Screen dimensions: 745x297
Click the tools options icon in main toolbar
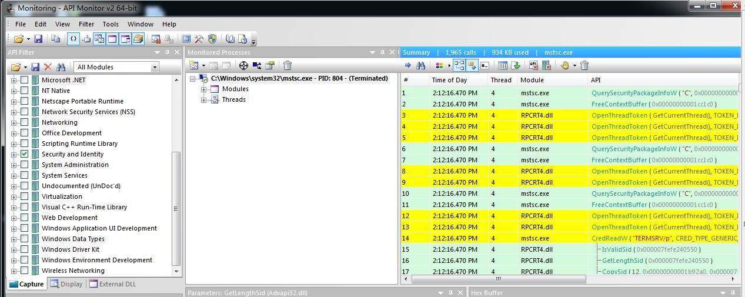click(x=199, y=39)
